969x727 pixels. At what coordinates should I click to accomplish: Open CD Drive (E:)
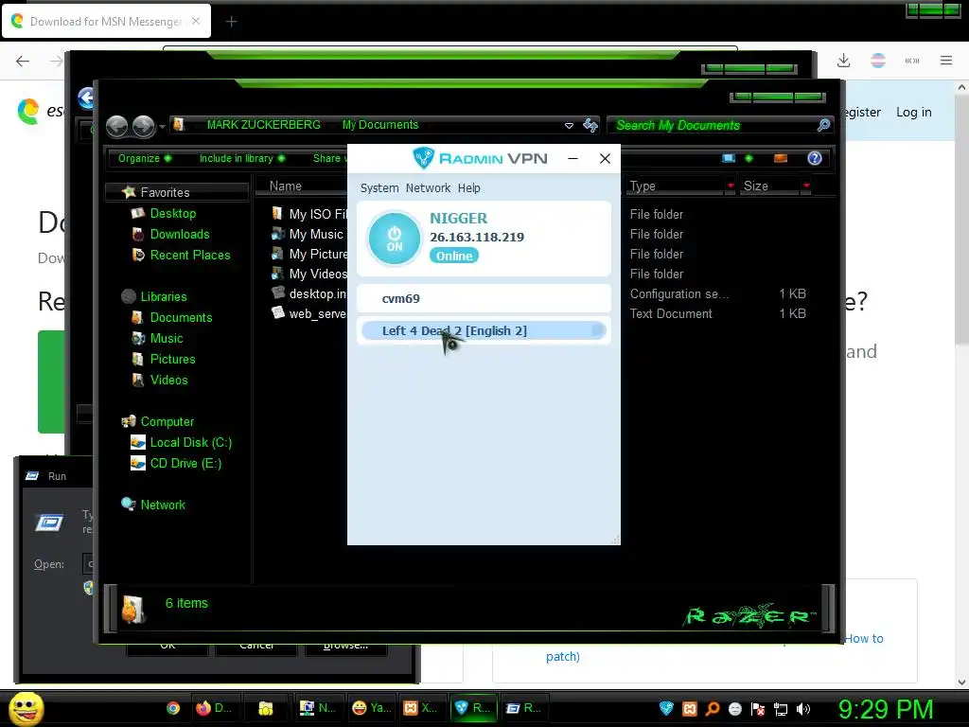[185, 463]
